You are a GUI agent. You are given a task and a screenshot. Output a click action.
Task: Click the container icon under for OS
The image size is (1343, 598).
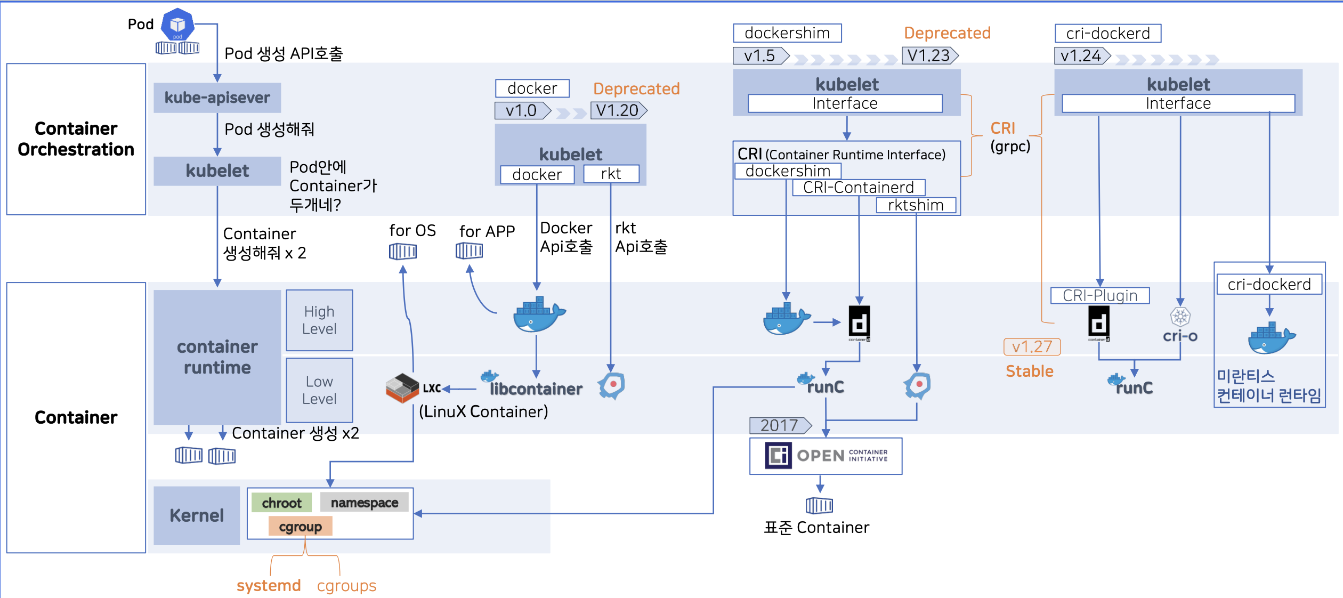pos(402,251)
